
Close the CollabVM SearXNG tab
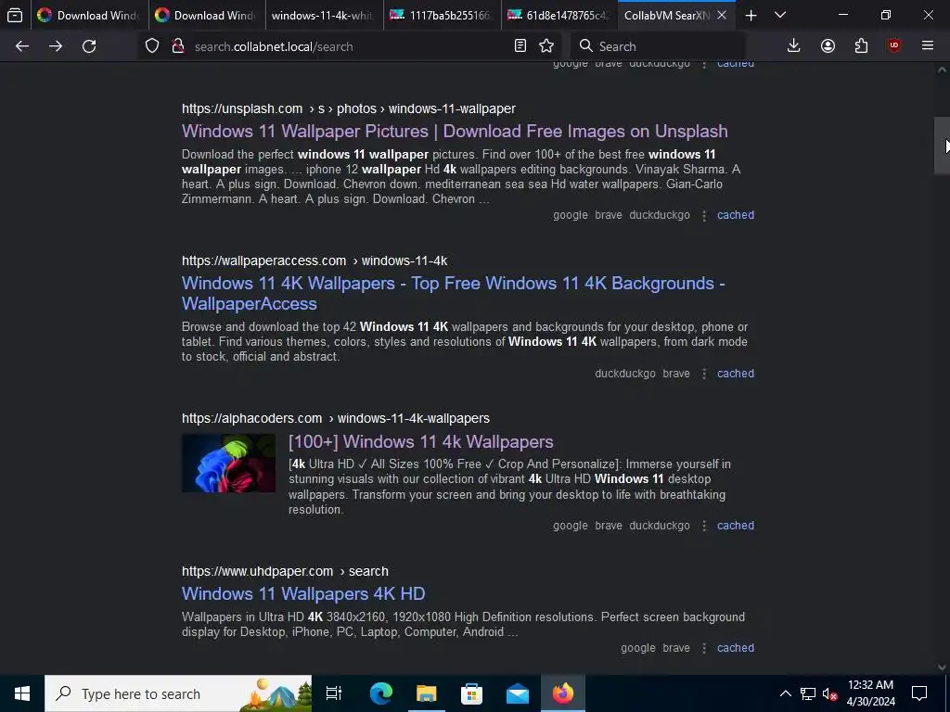pyautogui.click(x=722, y=15)
